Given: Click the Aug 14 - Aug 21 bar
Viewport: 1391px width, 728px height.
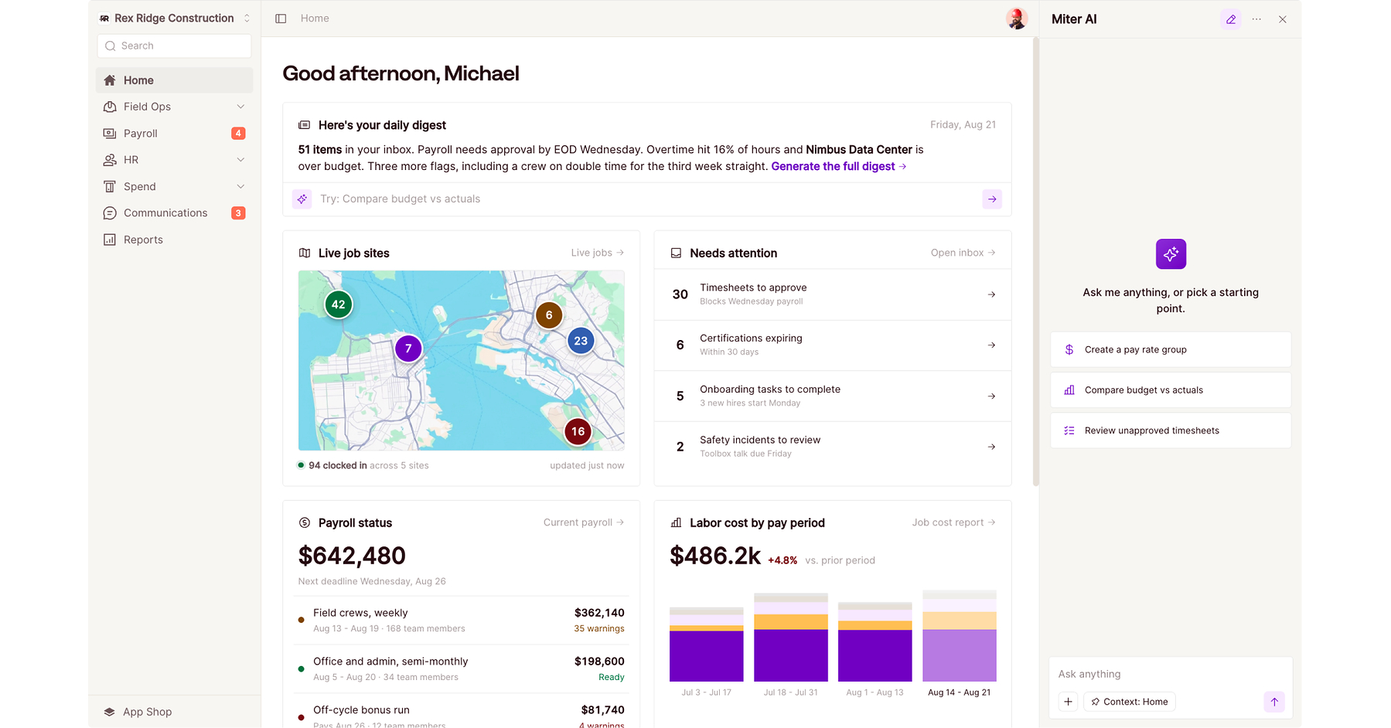Looking at the screenshot, I should click(x=960, y=636).
